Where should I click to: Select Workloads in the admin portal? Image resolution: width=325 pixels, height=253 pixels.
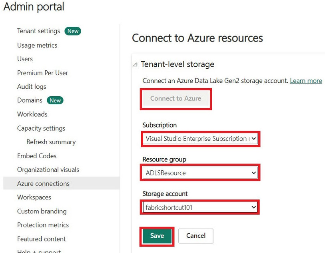click(32, 114)
